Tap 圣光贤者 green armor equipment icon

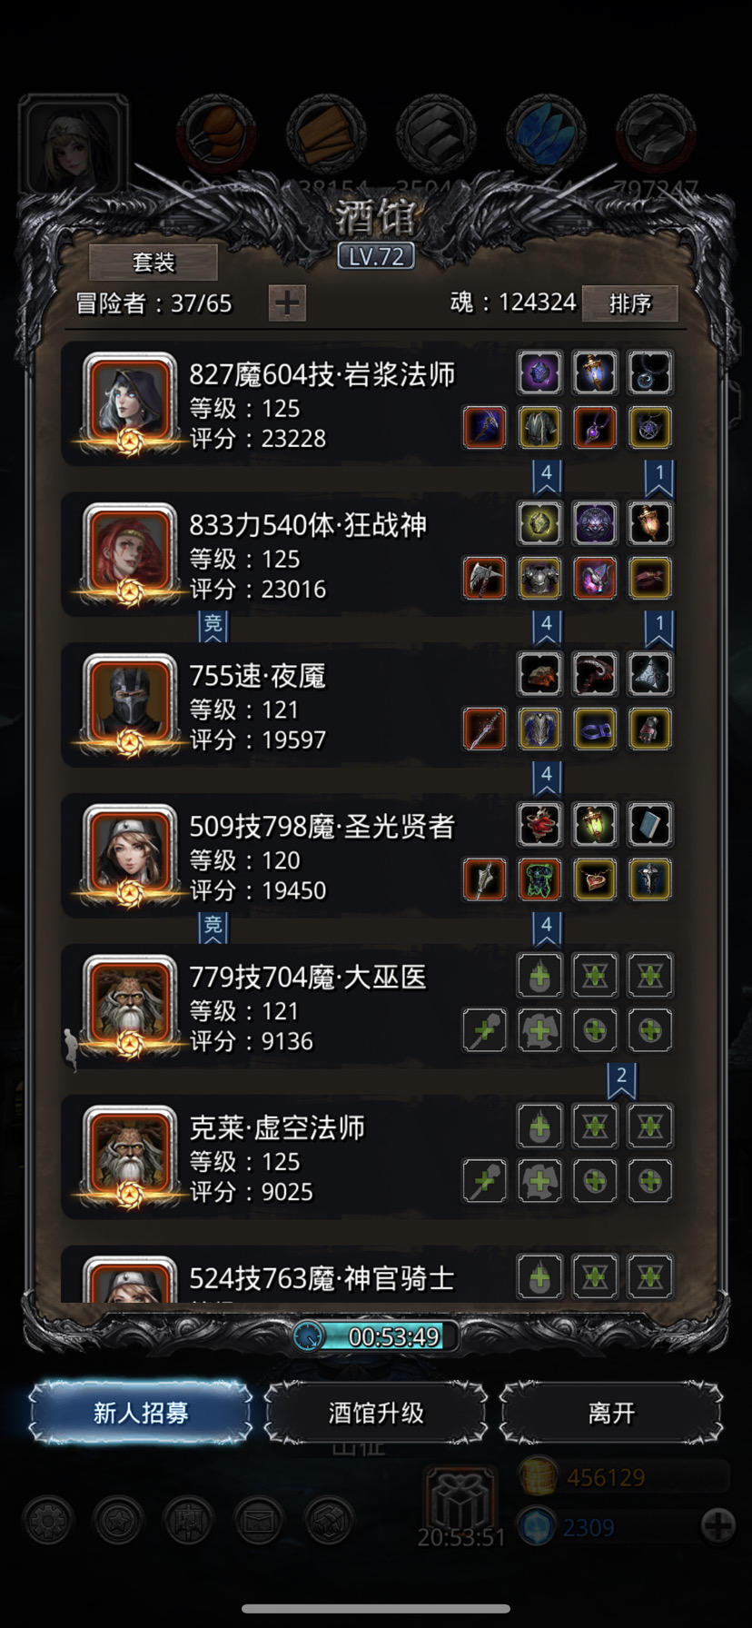[x=539, y=879]
